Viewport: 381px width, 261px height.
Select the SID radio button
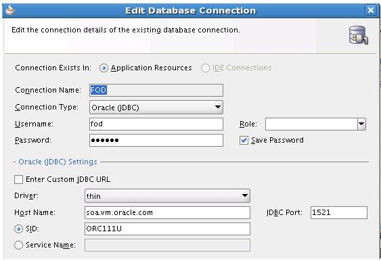[18, 229]
